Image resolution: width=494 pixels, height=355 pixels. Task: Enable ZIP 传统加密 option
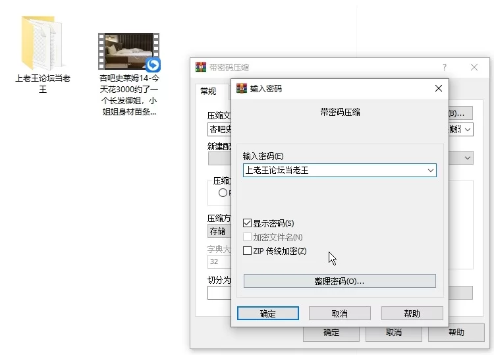pos(248,251)
